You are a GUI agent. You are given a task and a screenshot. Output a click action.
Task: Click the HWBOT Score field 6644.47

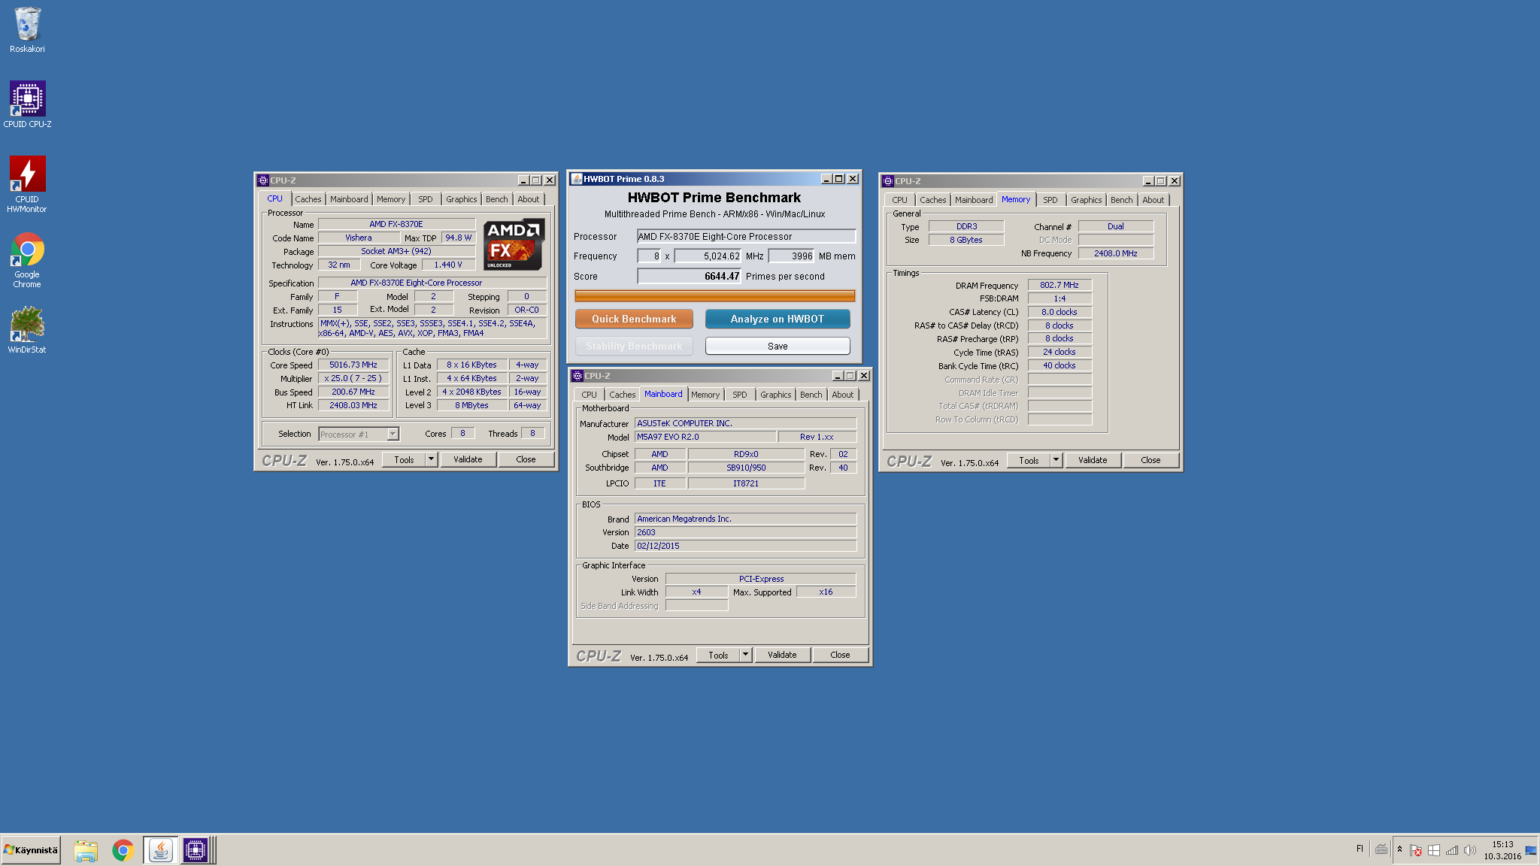point(690,276)
